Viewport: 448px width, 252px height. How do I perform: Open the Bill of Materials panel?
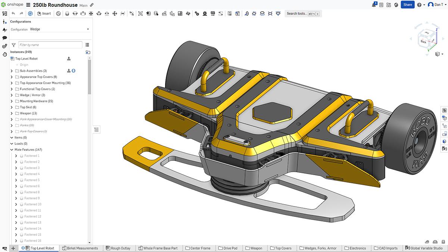(x=444, y=111)
